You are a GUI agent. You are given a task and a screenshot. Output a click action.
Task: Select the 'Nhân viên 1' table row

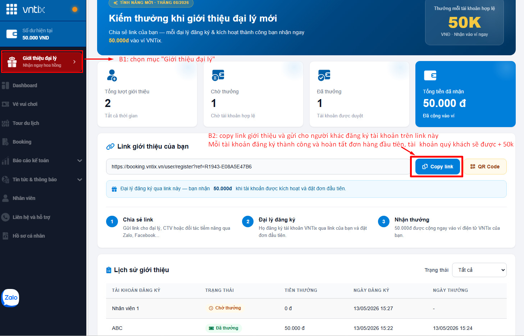pos(306,308)
